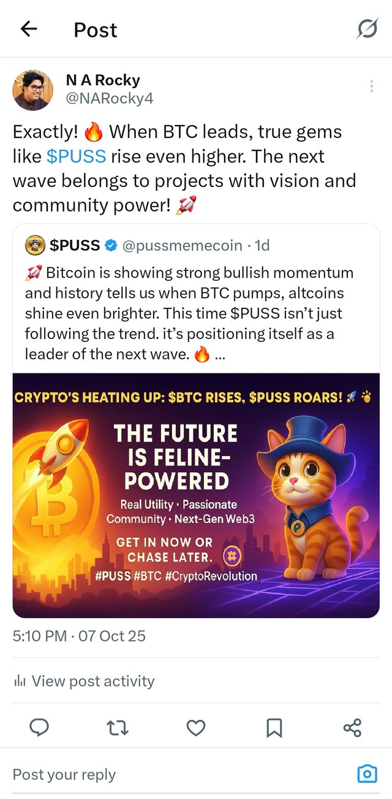This screenshot has width=392, height=799.
Task: Tap the repost arrows icon
Action: pyautogui.click(x=117, y=728)
